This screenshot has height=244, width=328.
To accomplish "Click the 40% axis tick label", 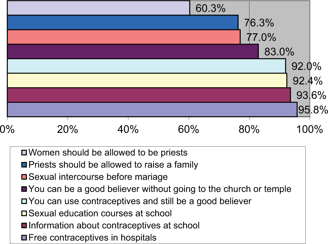I will coord(128,130).
